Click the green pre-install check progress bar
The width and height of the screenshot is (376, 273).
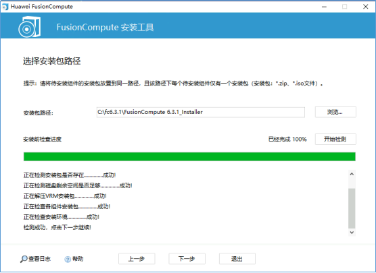click(189, 156)
